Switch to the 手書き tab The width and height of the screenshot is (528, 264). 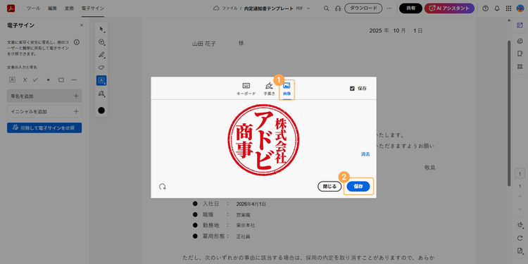tap(269, 89)
